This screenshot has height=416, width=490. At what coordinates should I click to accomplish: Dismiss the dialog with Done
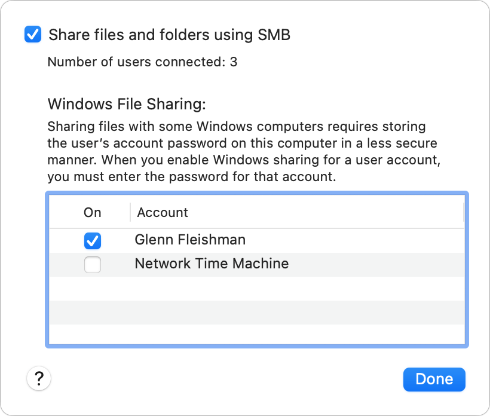434,379
